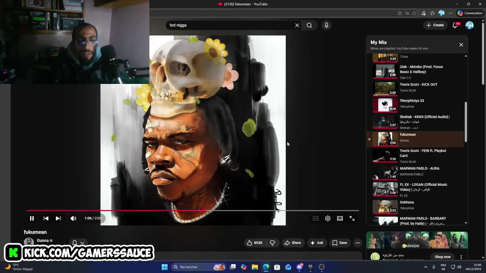This screenshot has height=273, width=486.
Task: Exit full screen view of player
Action: click(352, 218)
